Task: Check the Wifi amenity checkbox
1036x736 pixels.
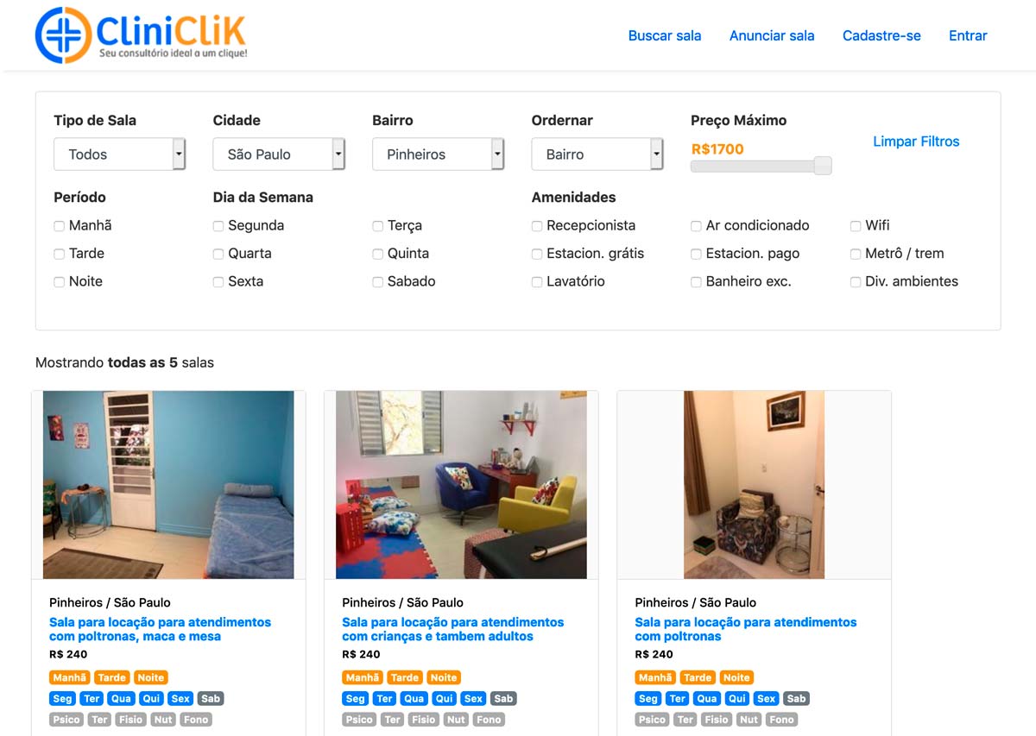Action: [x=856, y=226]
